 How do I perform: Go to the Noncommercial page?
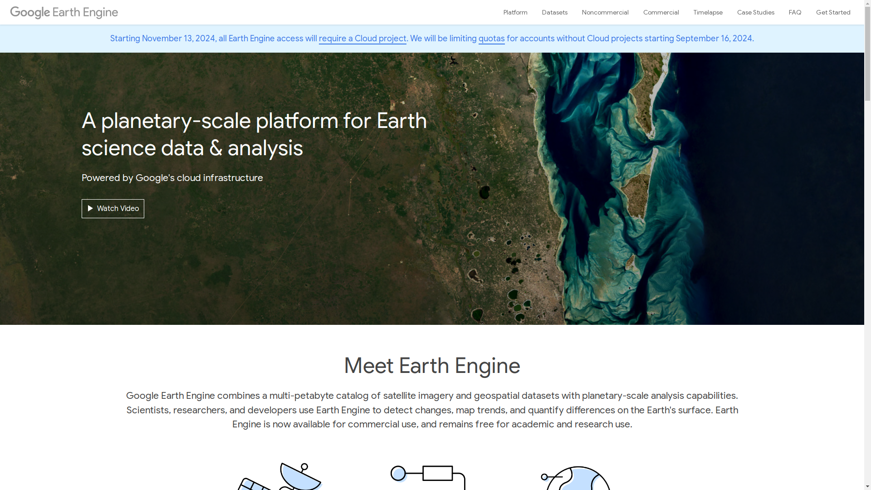pyautogui.click(x=605, y=12)
